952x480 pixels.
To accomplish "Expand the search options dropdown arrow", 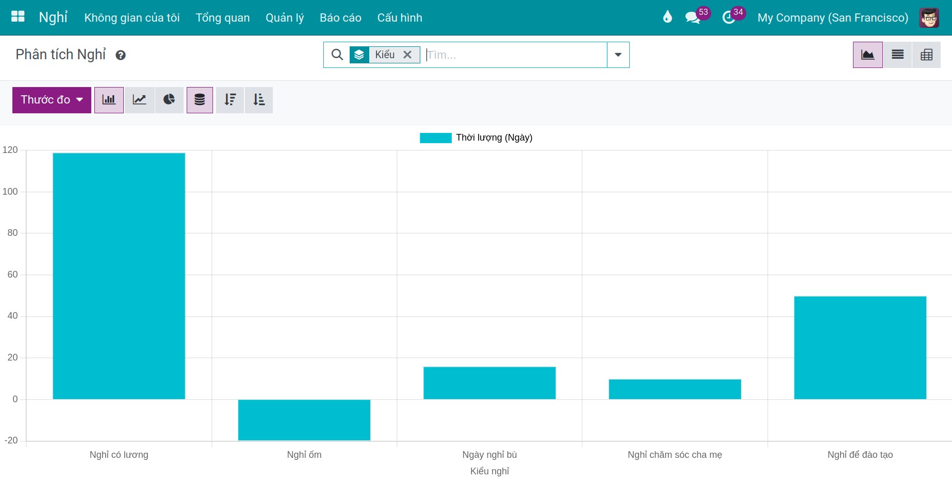I will pos(618,55).
